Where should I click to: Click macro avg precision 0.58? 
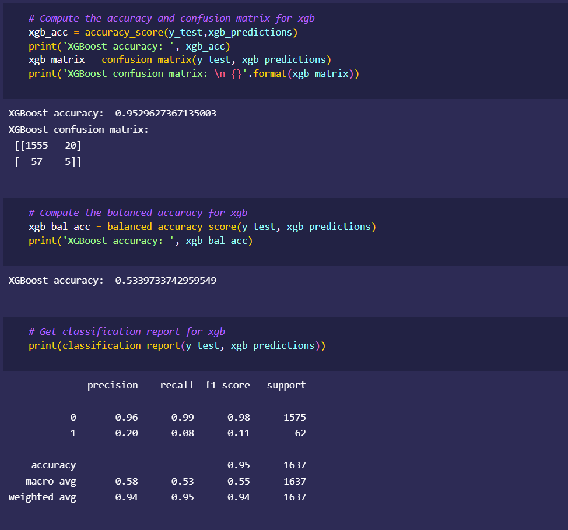(x=127, y=482)
